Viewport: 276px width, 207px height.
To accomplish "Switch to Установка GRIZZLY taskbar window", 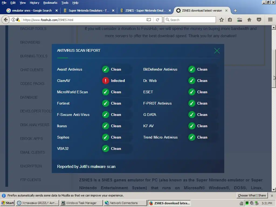I will coord(37,203).
